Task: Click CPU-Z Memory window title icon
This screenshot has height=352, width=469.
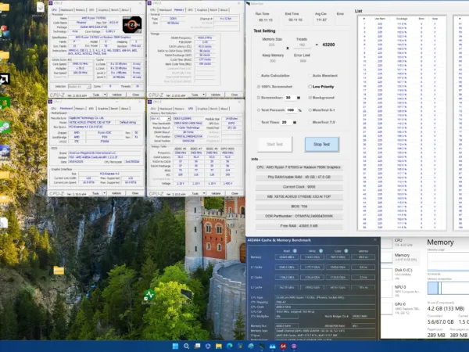Action: click(149, 3)
